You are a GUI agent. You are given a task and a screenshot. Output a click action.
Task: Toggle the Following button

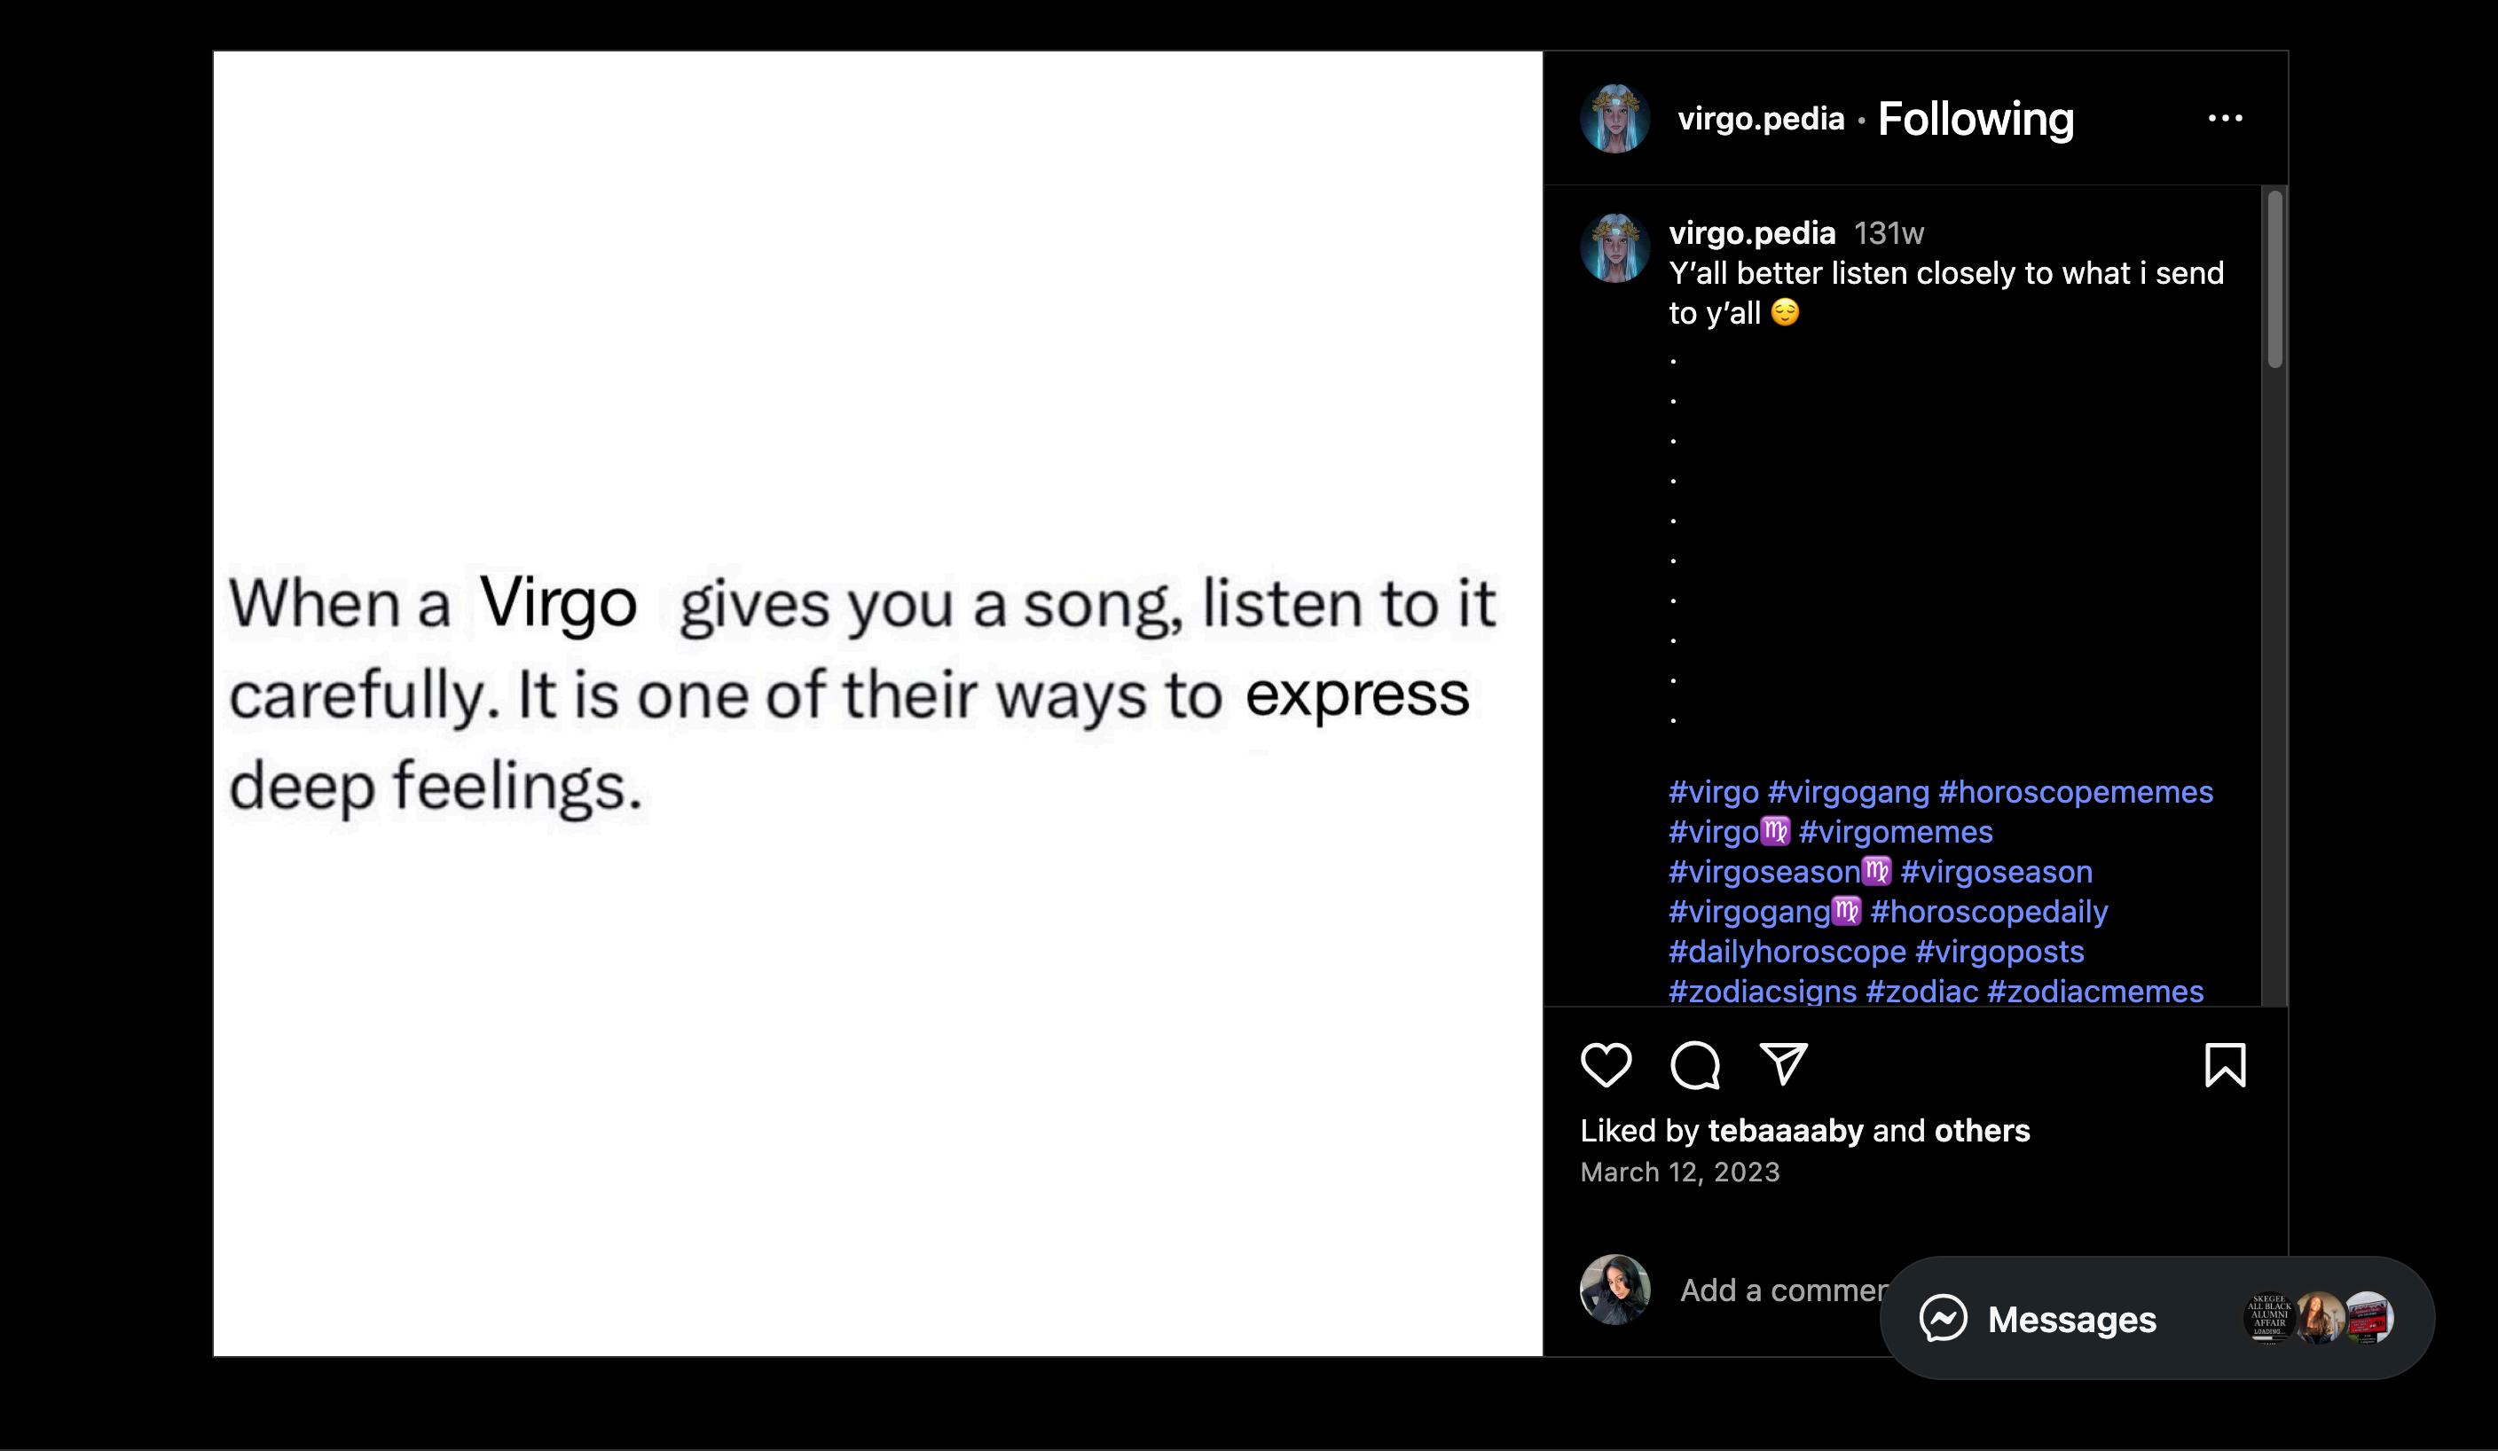(x=1975, y=119)
